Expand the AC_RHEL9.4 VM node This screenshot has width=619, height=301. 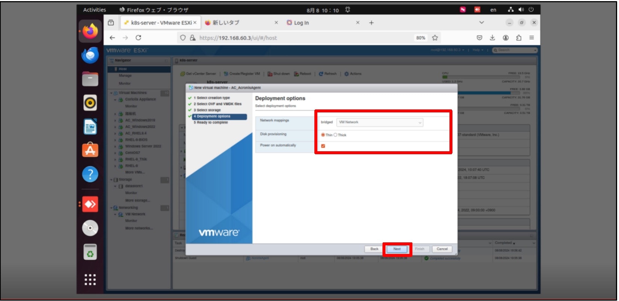(115, 133)
